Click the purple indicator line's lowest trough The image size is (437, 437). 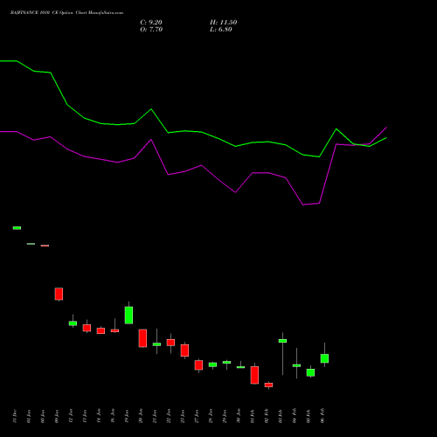(x=303, y=205)
